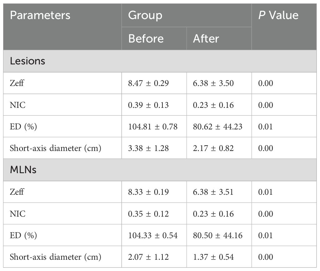The image size is (320, 271).
Task: Select the value 104.33 ± 0.54
Action: 153,235
